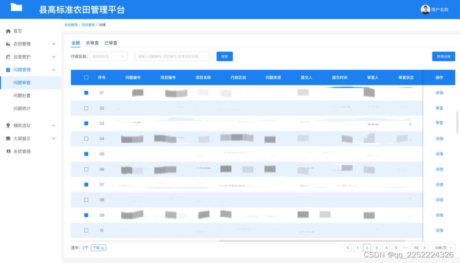Switch to the 全部 tab
Screen dimensions: 460x263
[x=75, y=43]
